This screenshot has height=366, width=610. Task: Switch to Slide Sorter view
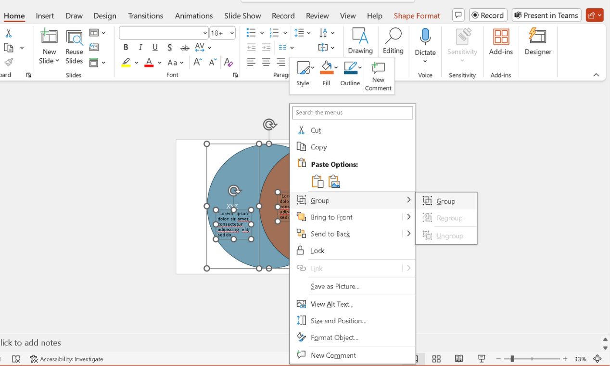coord(436,359)
